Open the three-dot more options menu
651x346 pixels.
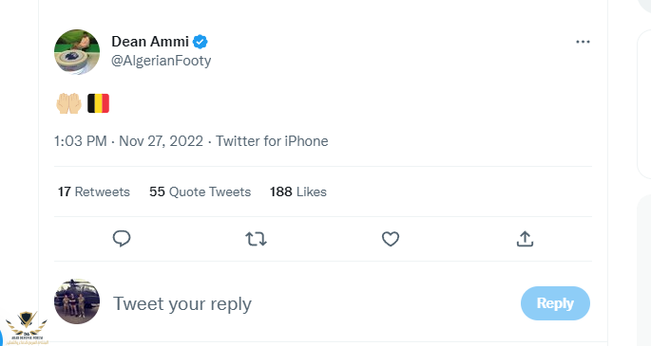[x=583, y=42]
